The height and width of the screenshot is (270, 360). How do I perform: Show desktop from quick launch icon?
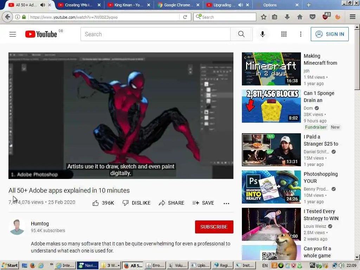tap(25, 266)
